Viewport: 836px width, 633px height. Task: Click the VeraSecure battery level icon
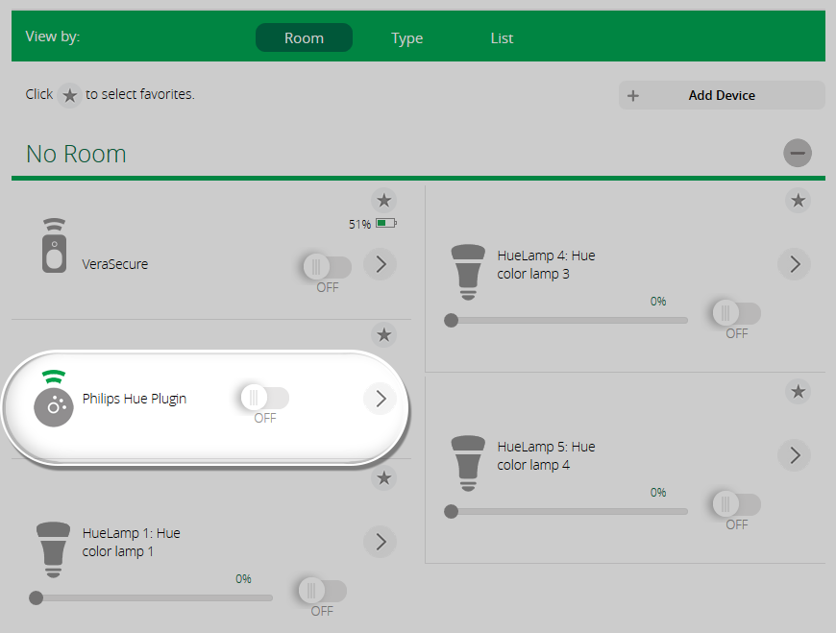(386, 223)
